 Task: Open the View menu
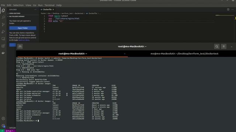[x=28, y=5]
